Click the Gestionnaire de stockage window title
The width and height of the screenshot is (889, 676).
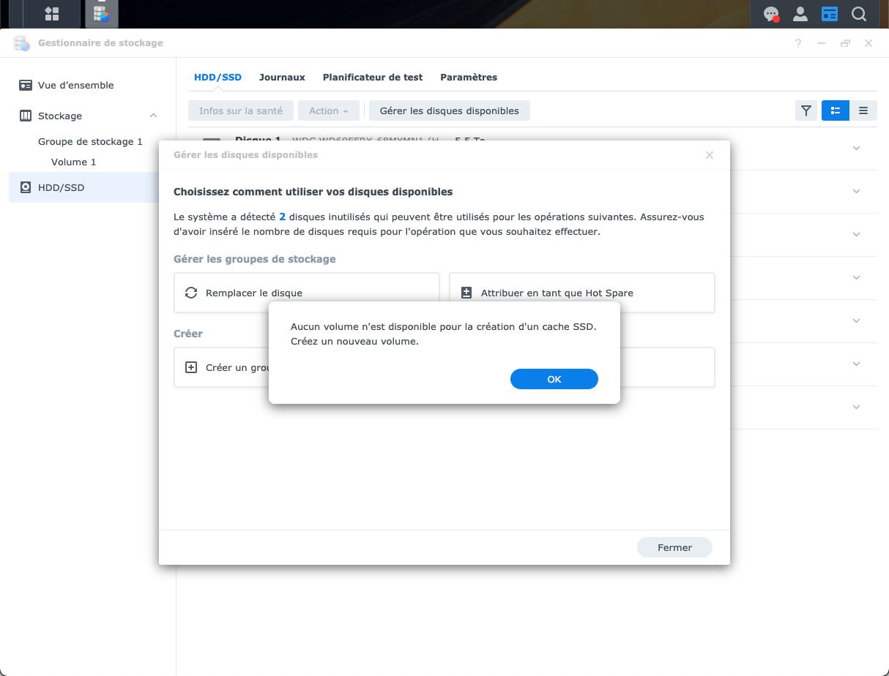click(x=100, y=43)
